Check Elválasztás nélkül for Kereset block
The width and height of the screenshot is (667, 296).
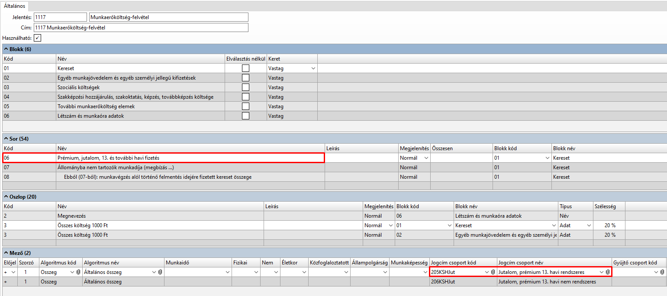(x=245, y=68)
